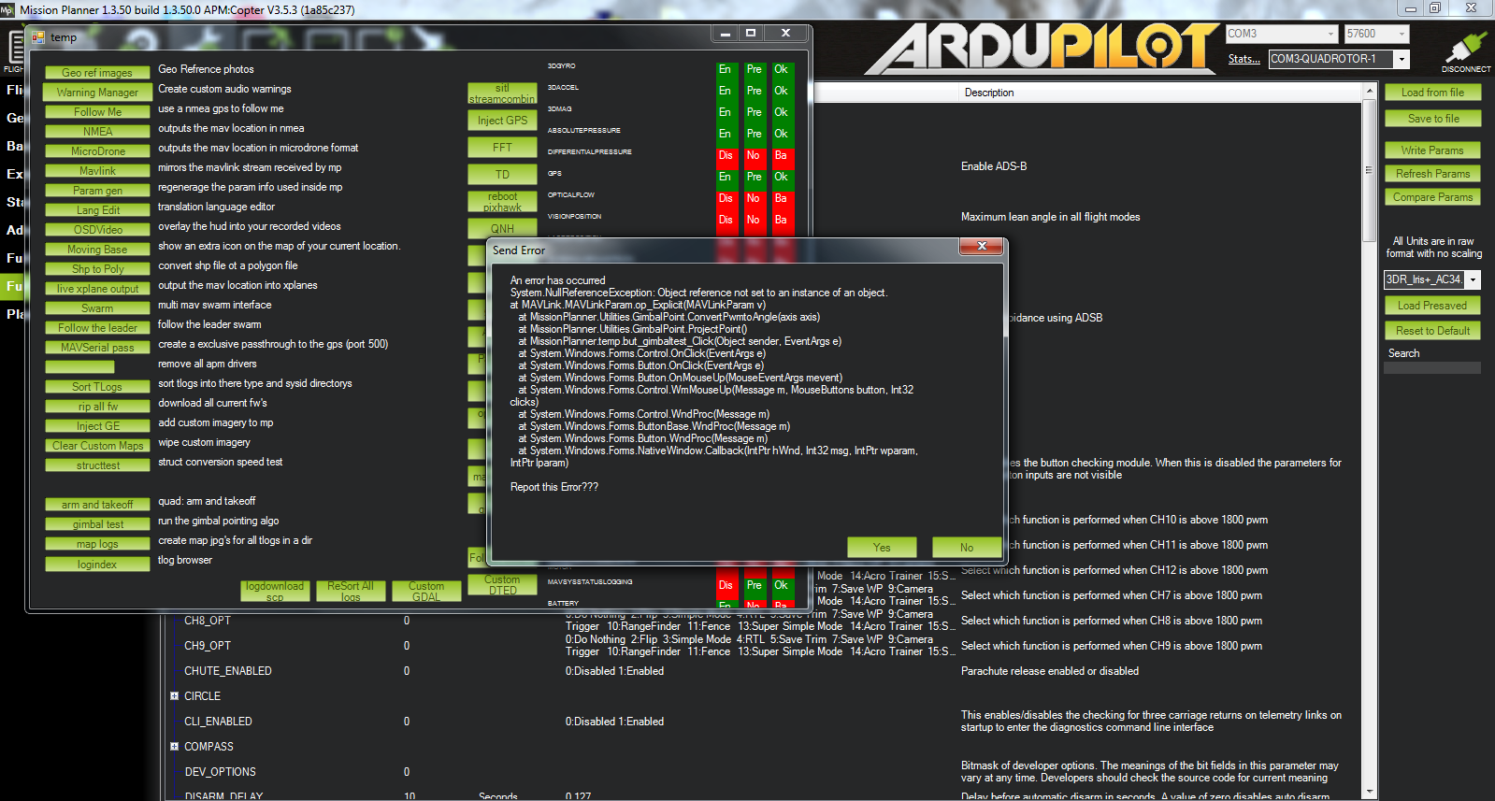
Task: Click the Write Params button
Action: click(x=1432, y=150)
